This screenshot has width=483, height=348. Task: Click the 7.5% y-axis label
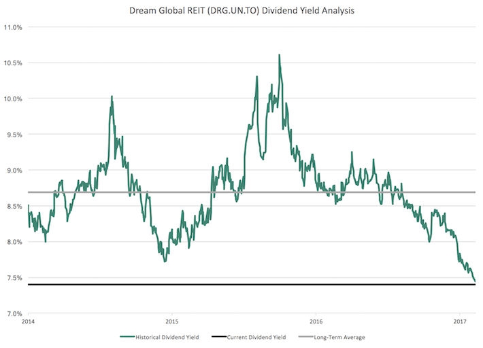click(14, 278)
